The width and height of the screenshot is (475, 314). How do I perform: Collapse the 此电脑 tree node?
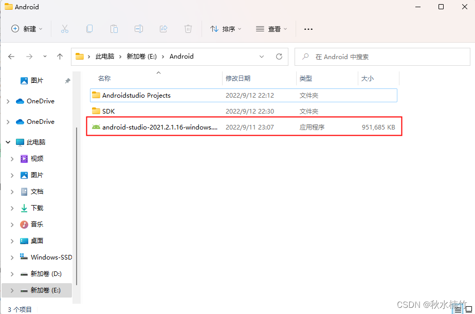point(8,142)
